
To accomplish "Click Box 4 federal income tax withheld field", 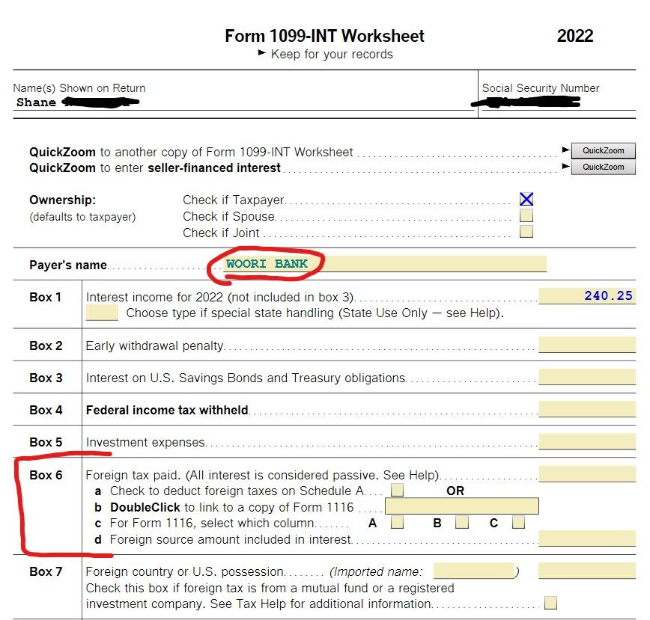I will point(586,409).
